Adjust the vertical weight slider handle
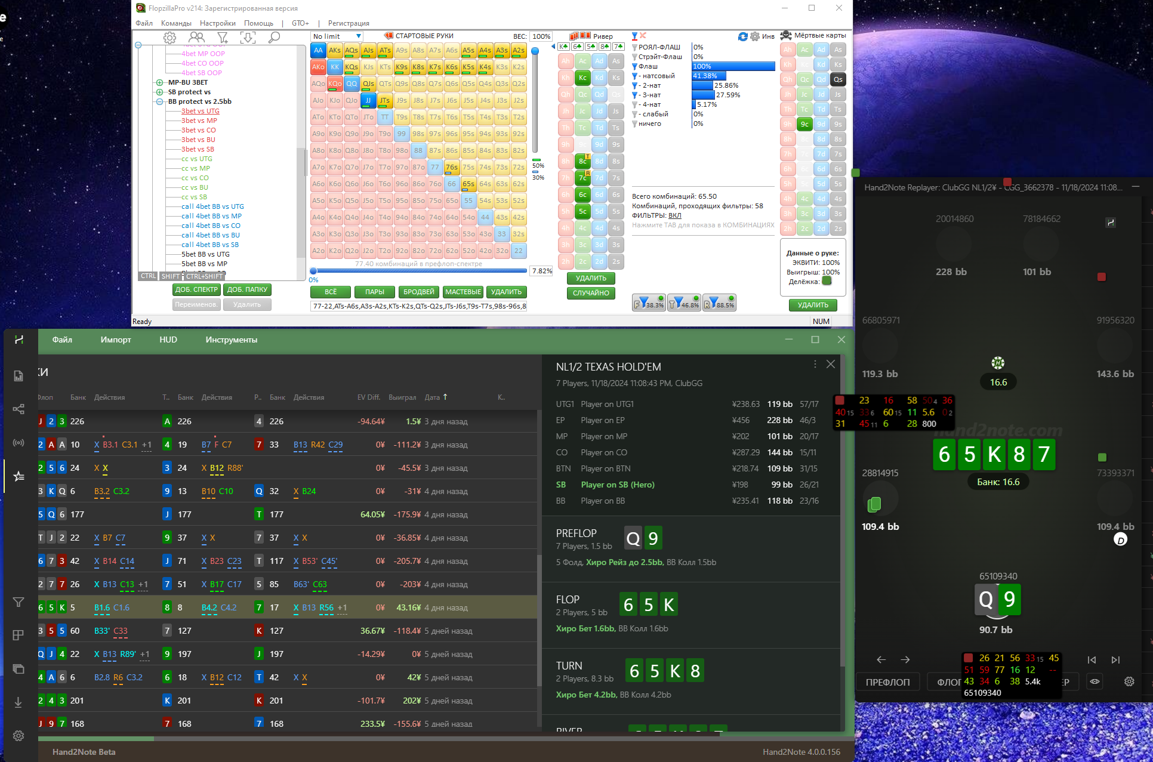1153x762 pixels. [535, 51]
